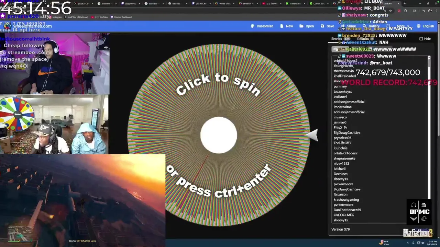Click entry 'krashowtgaming' in the list
440x247 pixels.
click(345, 200)
